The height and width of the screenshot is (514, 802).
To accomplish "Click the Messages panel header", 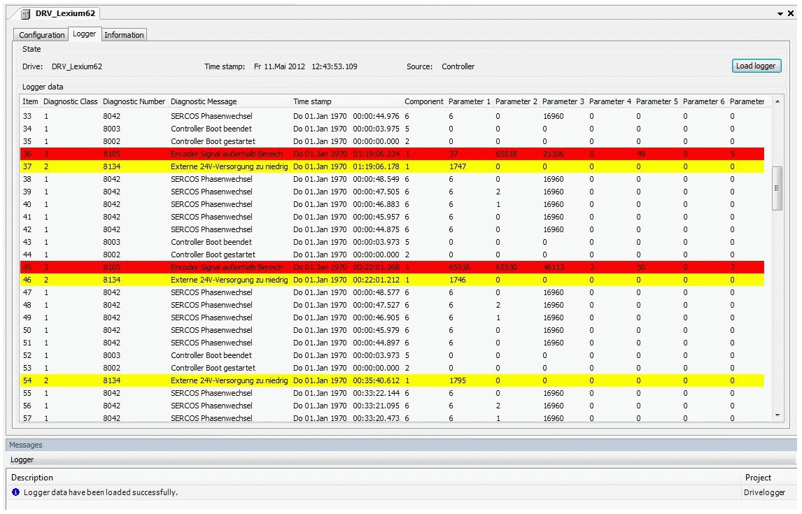I will point(26,445).
